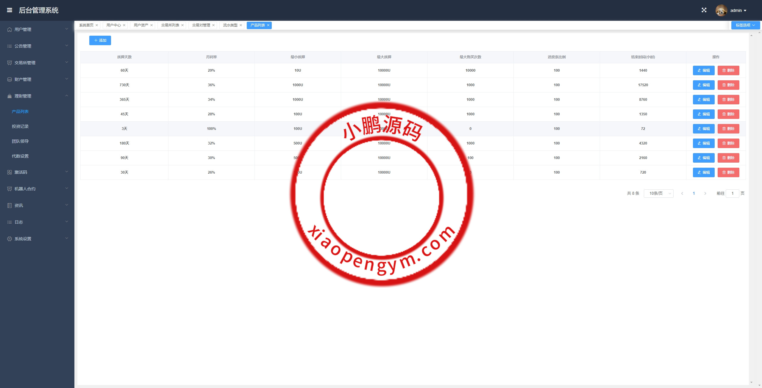Open the 标签选项 dropdown button

click(745, 25)
